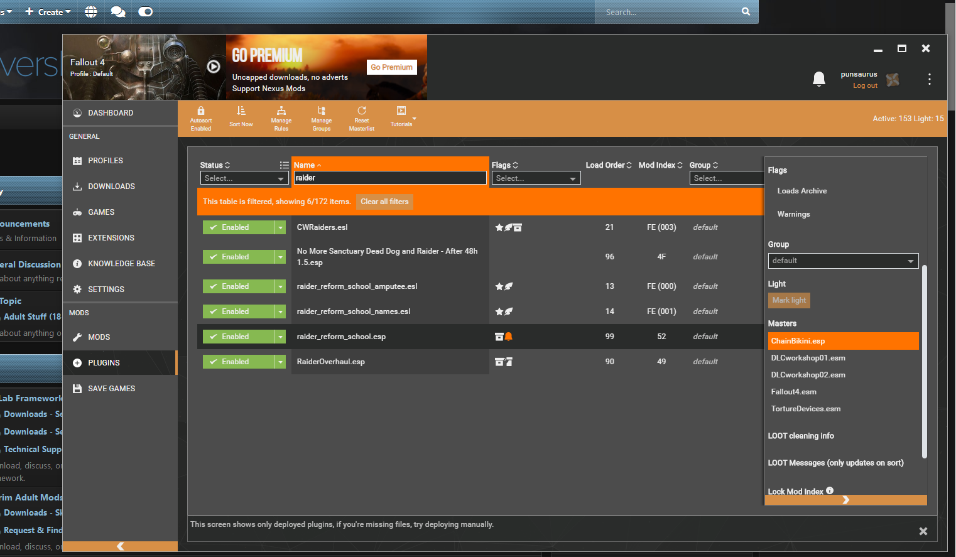
Task: Open the Downloads page
Action: (120, 187)
